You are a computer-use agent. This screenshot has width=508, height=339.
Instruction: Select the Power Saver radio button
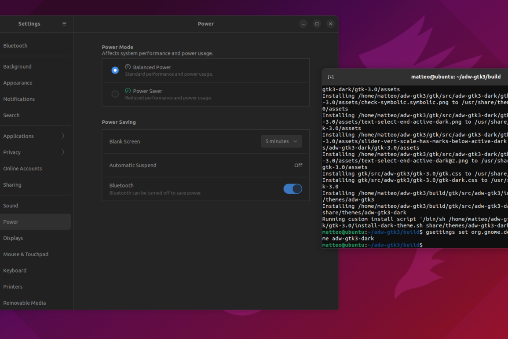click(x=115, y=94)
